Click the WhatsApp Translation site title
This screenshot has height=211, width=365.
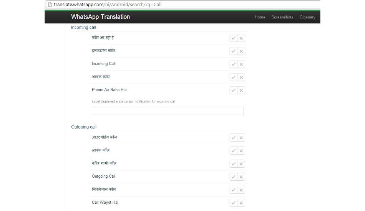pos(100,17)
